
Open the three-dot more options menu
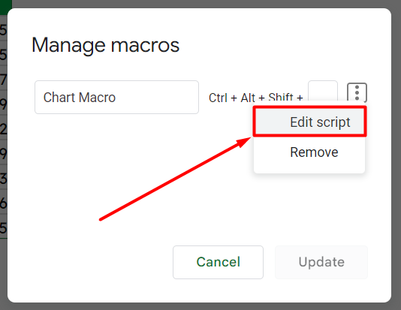[x=357, y=92]
